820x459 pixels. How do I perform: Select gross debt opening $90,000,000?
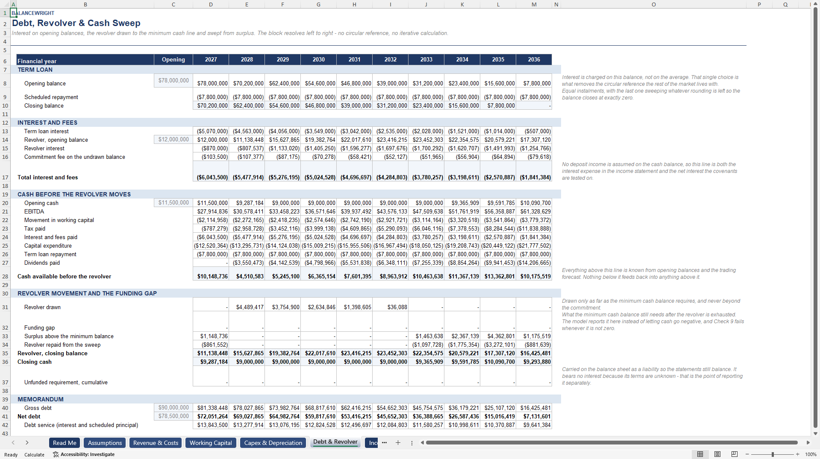(173, 408)
